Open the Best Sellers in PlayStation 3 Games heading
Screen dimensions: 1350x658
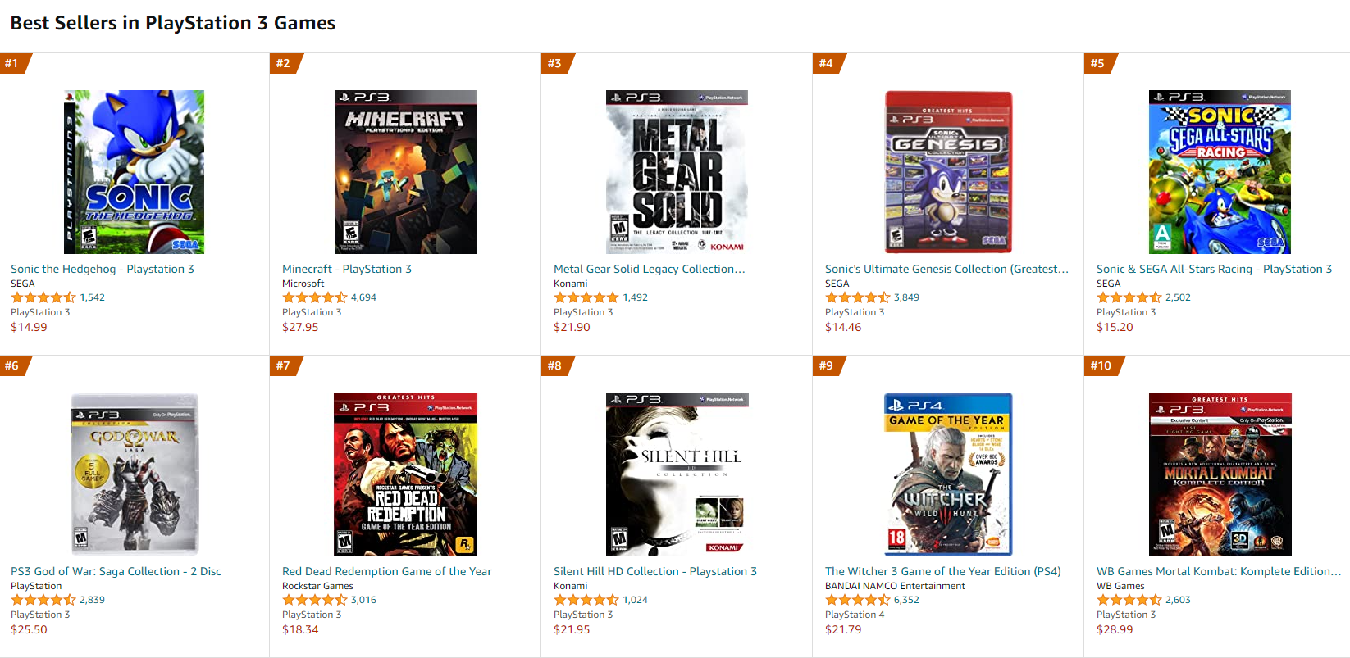[x=171, y=22]
